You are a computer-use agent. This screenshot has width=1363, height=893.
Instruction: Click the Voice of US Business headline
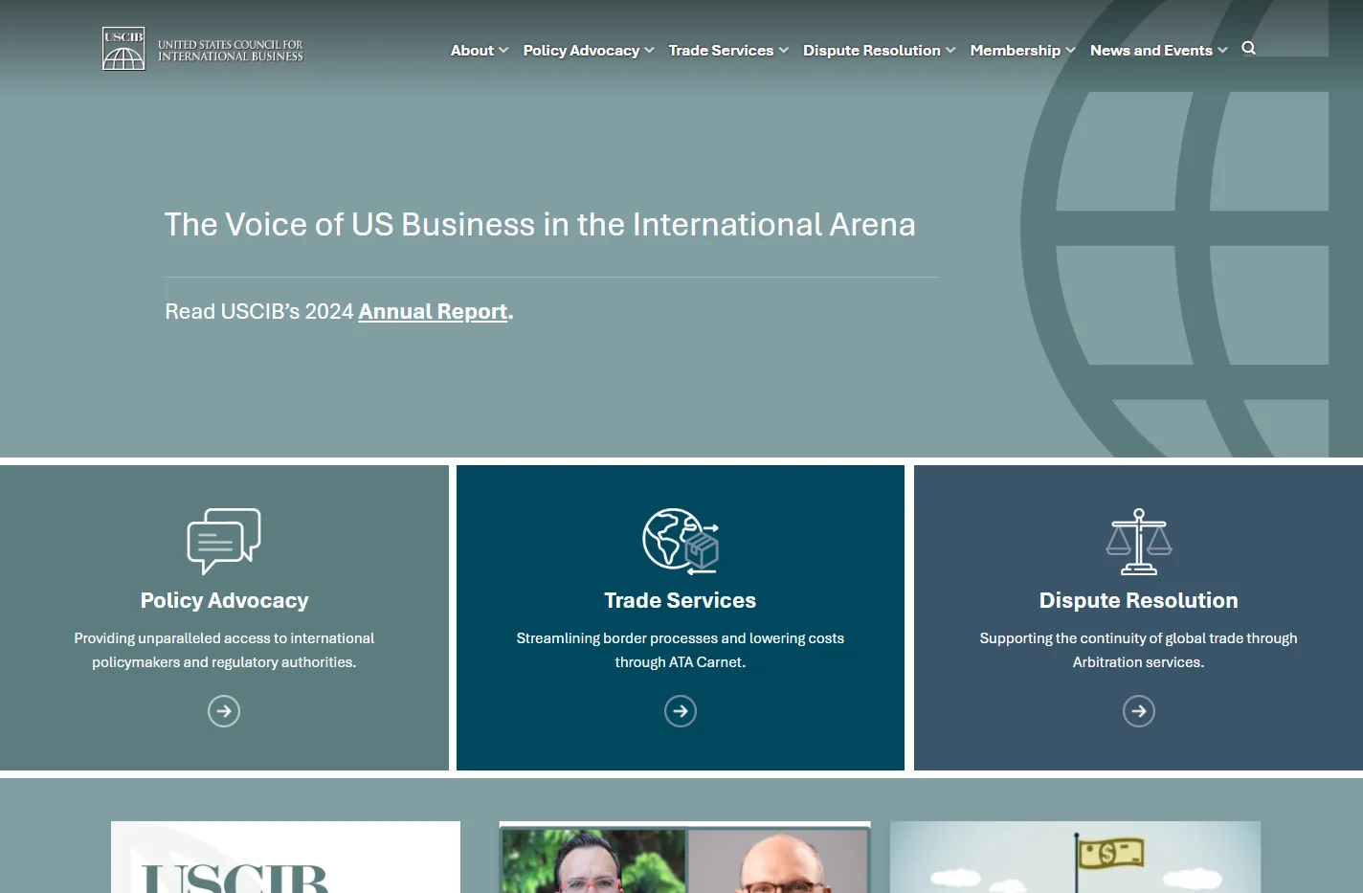[540, 224]
